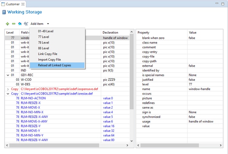Image resolution: width=228 pixels, height=154 pixels.
Task: Click the green plus add icon
Action: click(8, 24)
